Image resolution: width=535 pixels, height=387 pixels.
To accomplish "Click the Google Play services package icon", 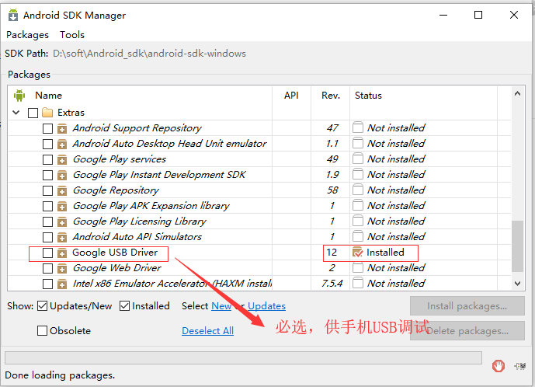I will [x=61, y=159].
